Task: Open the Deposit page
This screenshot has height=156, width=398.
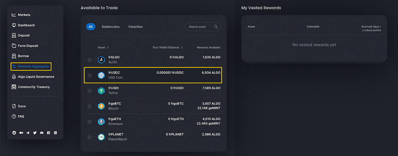Action: tap(24, 35)
